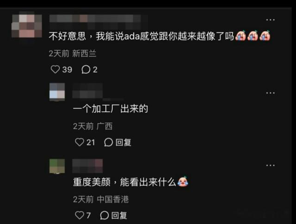Open the 广西 commenter's avatar
This screenshot has width=296, height=224.
click(57, 91)
